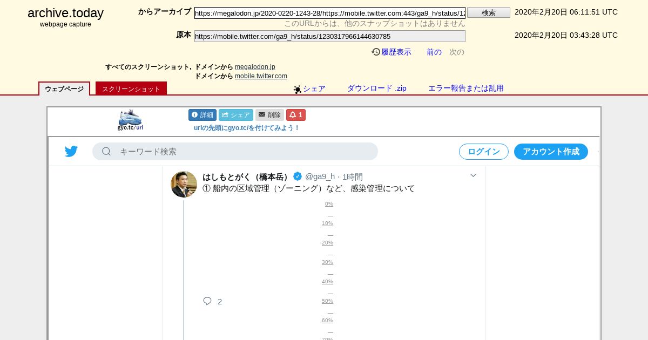This screenshot has height=340, width=648.
Task: Jump to 30% scroll marker
Action: [327, 262]
